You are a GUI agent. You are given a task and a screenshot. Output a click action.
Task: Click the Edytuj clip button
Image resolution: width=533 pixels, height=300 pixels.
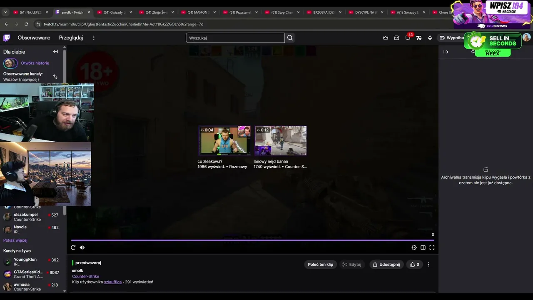[351, 265]
